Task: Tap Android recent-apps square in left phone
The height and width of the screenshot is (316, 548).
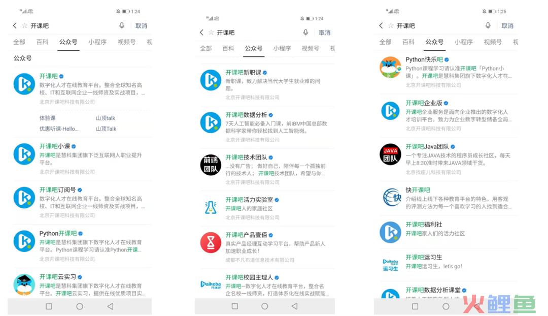Action: click(49, 306)
